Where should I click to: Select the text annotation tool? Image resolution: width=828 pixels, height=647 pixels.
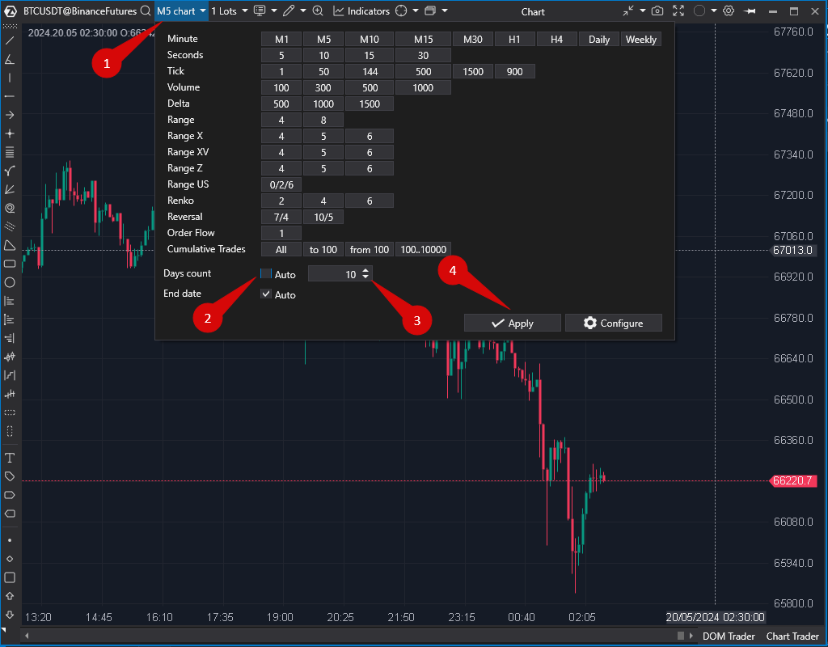(x=10, y=458)
